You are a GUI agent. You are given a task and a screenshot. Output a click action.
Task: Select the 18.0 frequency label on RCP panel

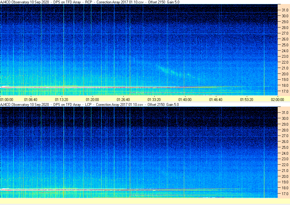285,86
